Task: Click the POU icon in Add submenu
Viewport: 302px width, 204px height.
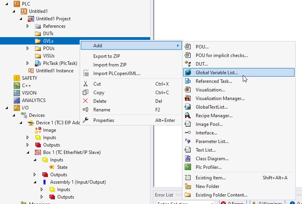Action: pos(188,47)
